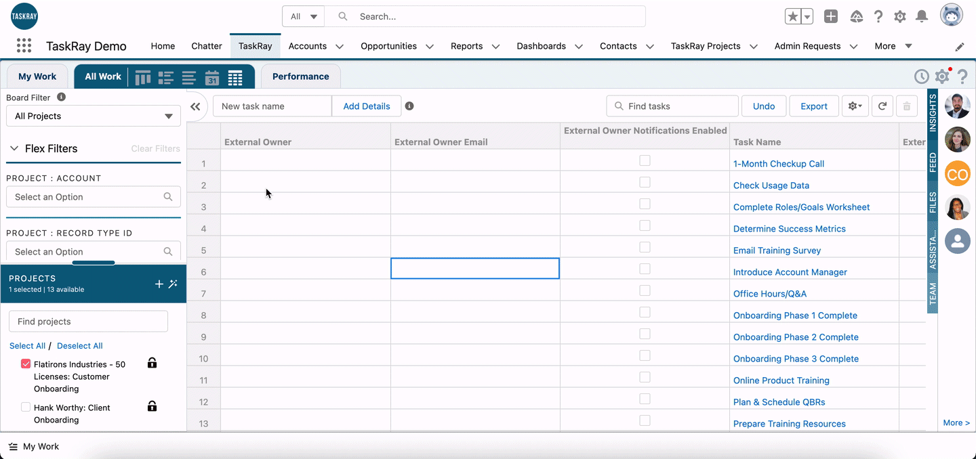Toggle notifications checkbox for Plan & Schedule QBRs
The image size is (976, 459).
point(645,399)
